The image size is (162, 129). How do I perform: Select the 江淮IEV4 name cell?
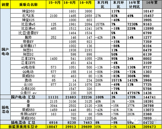[28, 58]
